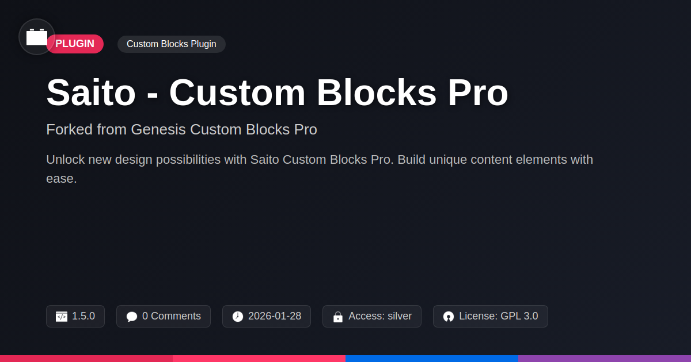Open the 0 Comments badge
The width and height of the screenshot is (691, 362).
pyautogui.click(x=164, y=316)
